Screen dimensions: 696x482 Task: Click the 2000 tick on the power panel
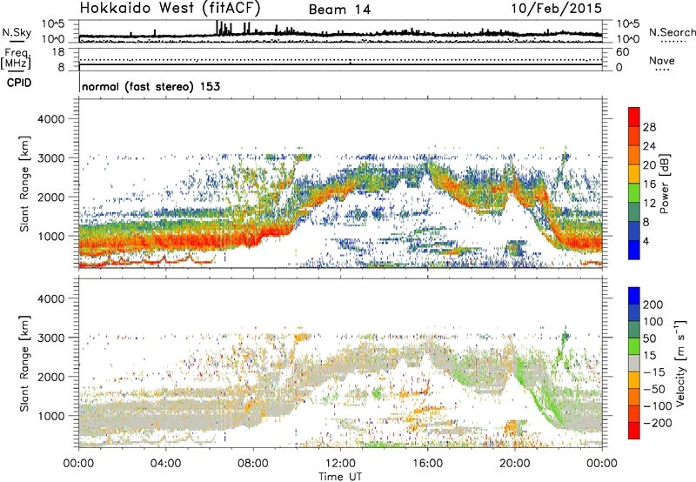(51, 197)
